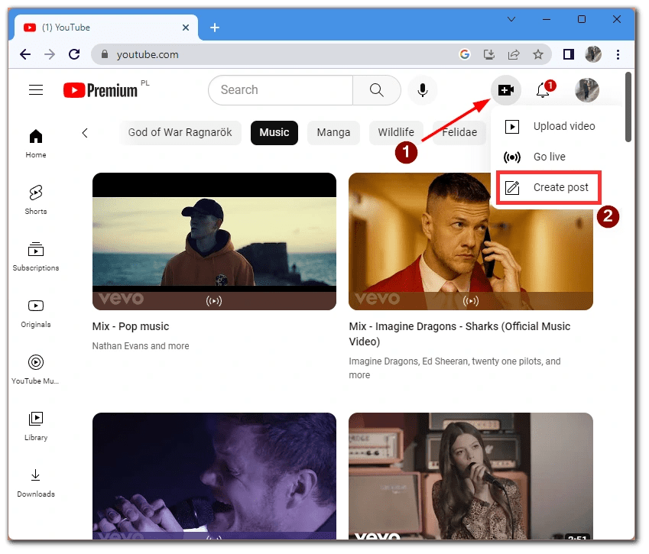Open the YouTube account avatar menu
This screenshot has width=649, height=554.
tap(587, 89)
